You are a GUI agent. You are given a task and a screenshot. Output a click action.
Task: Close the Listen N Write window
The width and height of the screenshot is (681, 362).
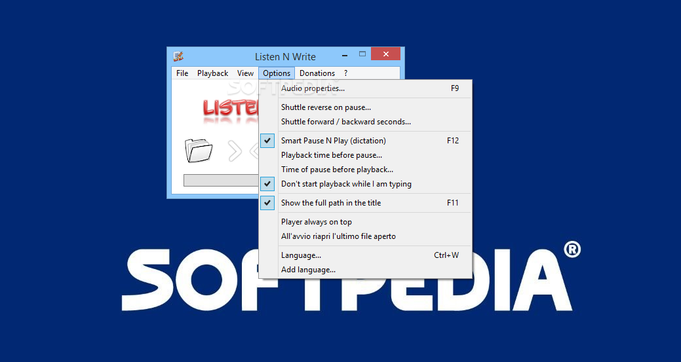click(385, 54)
